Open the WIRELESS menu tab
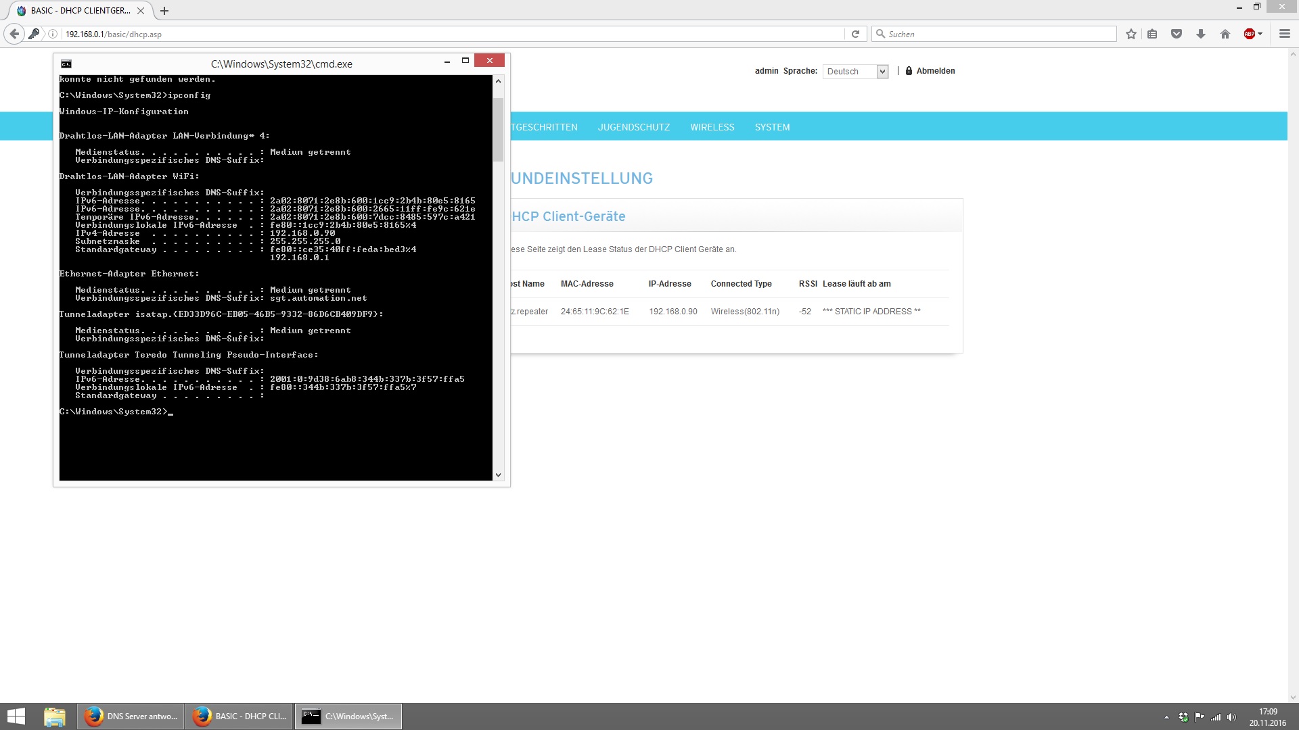This screenshot has height=730, width=1299. (712, 127)
